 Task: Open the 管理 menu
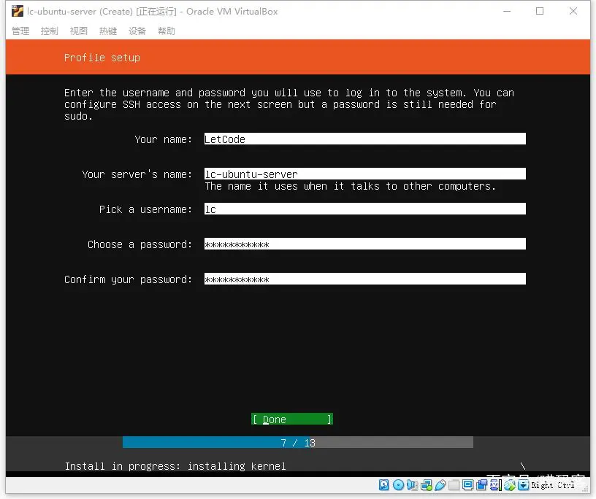point(20,31)
